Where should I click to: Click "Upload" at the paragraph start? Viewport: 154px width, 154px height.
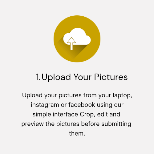tap(32, 95)
